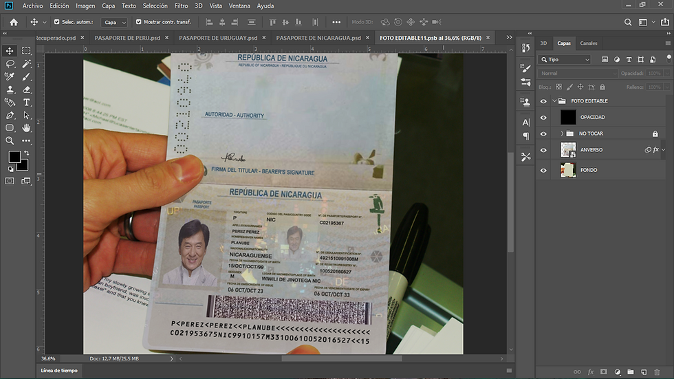Expand the NO TOCAR group
This screenshot has height=379, width=674.
pyautogui.click(x=562, y=133)
